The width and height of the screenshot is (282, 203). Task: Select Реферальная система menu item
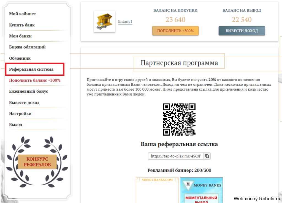pyautogui.click(x=31, y=69)
